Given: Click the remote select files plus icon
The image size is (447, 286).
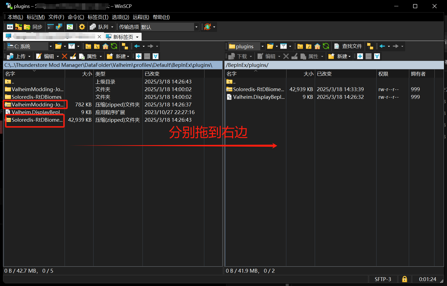Looking at the screenshot, I should [x=360, y=56].
